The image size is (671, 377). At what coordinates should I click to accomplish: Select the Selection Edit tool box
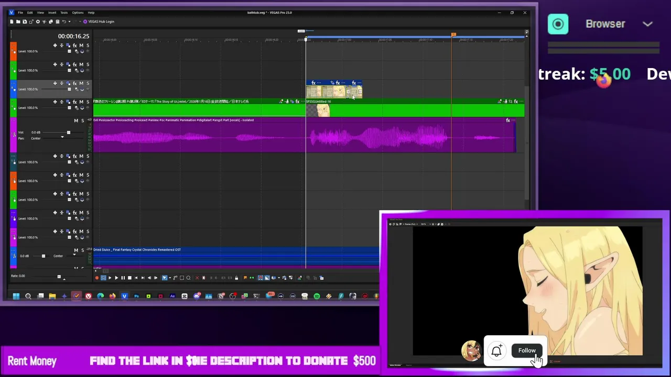pos(182,278)
